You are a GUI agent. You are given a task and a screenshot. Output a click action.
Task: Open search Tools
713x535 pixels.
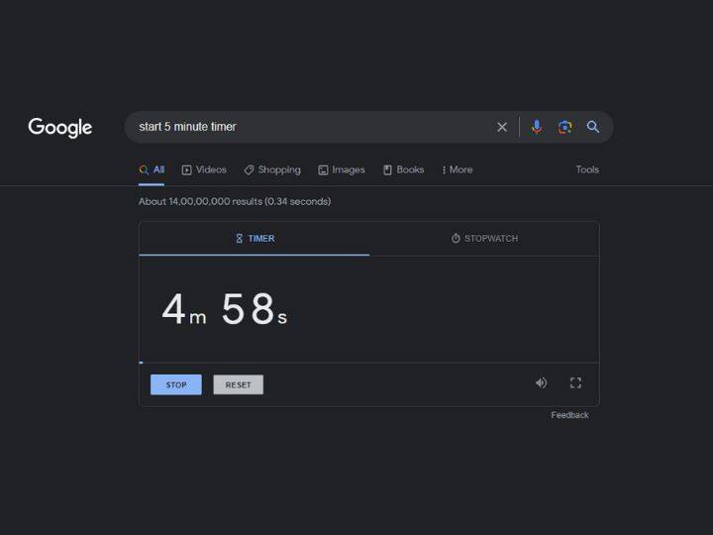pyautogui.click(x=587, y=169)
